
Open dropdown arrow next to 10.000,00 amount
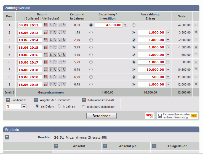[168, 70]
